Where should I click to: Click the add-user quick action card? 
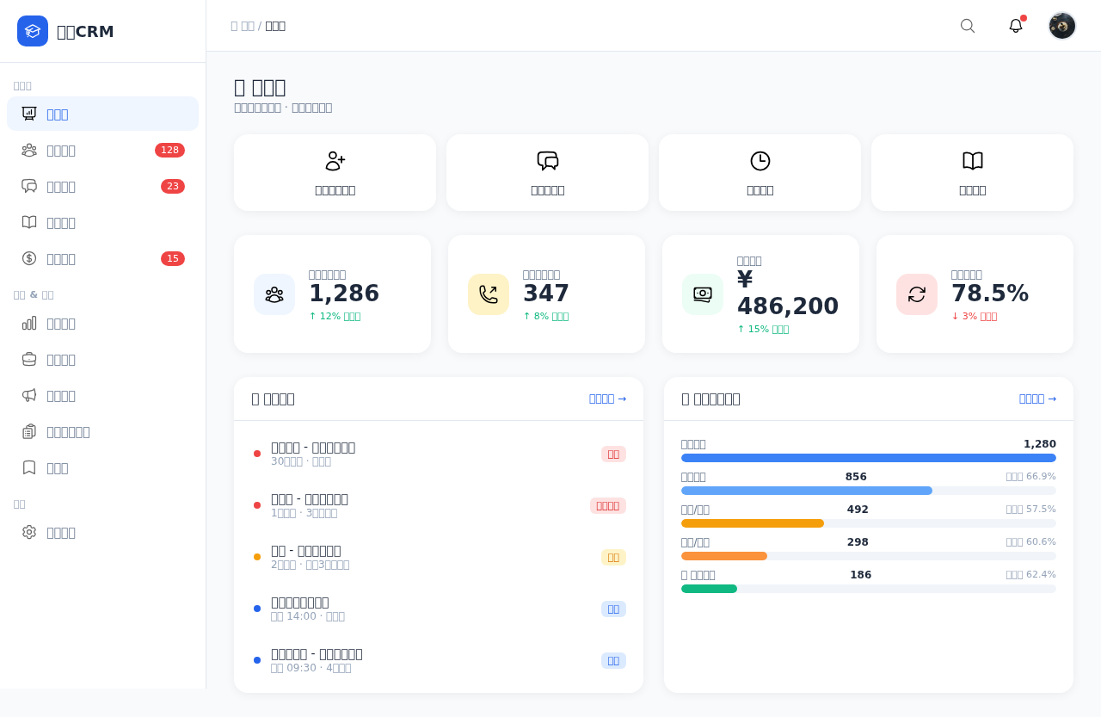tap(335, 172)
